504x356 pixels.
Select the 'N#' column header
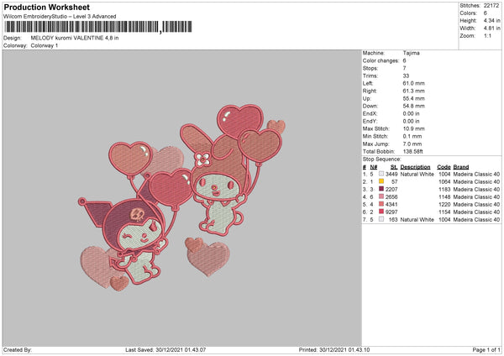pos(374,167)
